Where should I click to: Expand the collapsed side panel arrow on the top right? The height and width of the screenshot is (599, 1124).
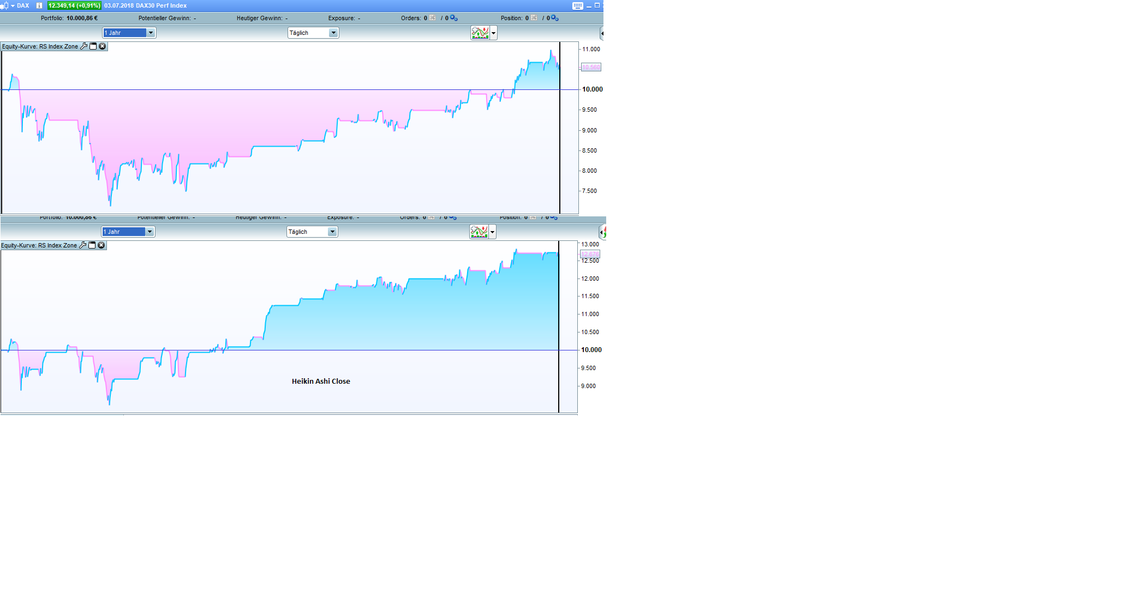point(601,33)
